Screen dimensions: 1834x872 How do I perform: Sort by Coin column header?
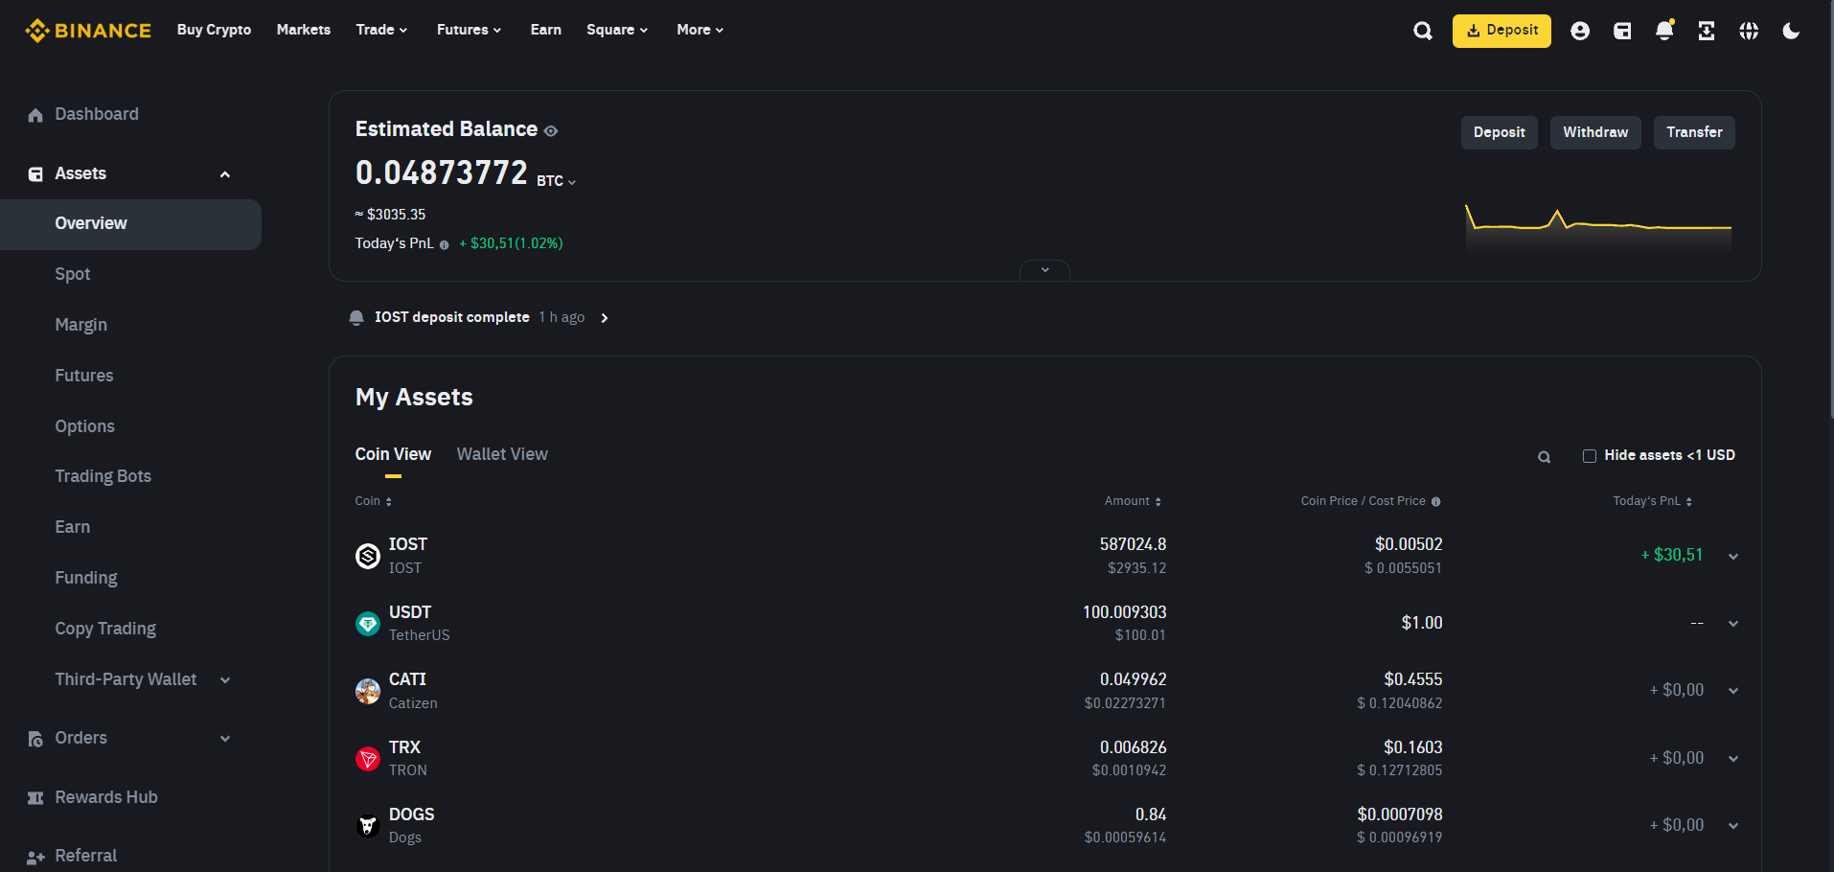click(373, 501)
